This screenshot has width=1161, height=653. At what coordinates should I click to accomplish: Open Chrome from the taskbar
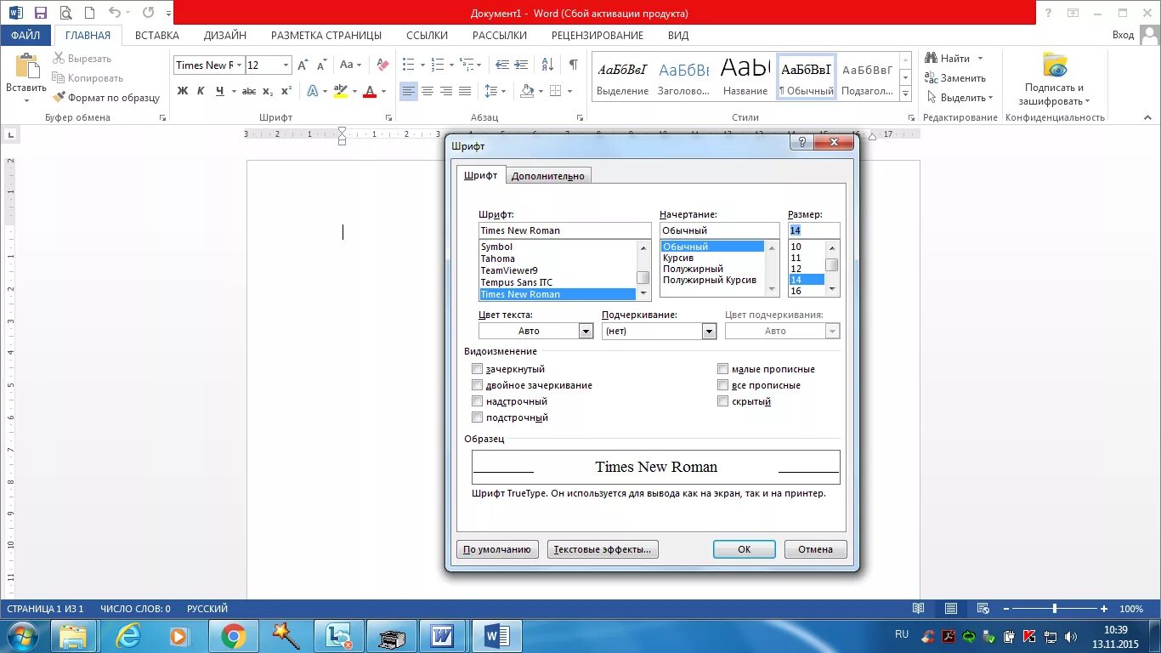(x=233, y=636)
